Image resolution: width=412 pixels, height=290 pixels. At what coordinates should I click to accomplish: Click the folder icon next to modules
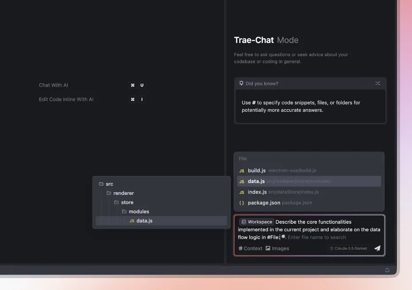124,211
